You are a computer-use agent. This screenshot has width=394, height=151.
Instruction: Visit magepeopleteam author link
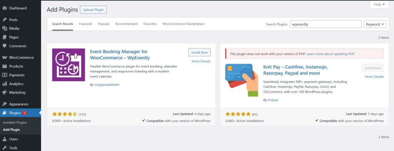pos(107,85)
